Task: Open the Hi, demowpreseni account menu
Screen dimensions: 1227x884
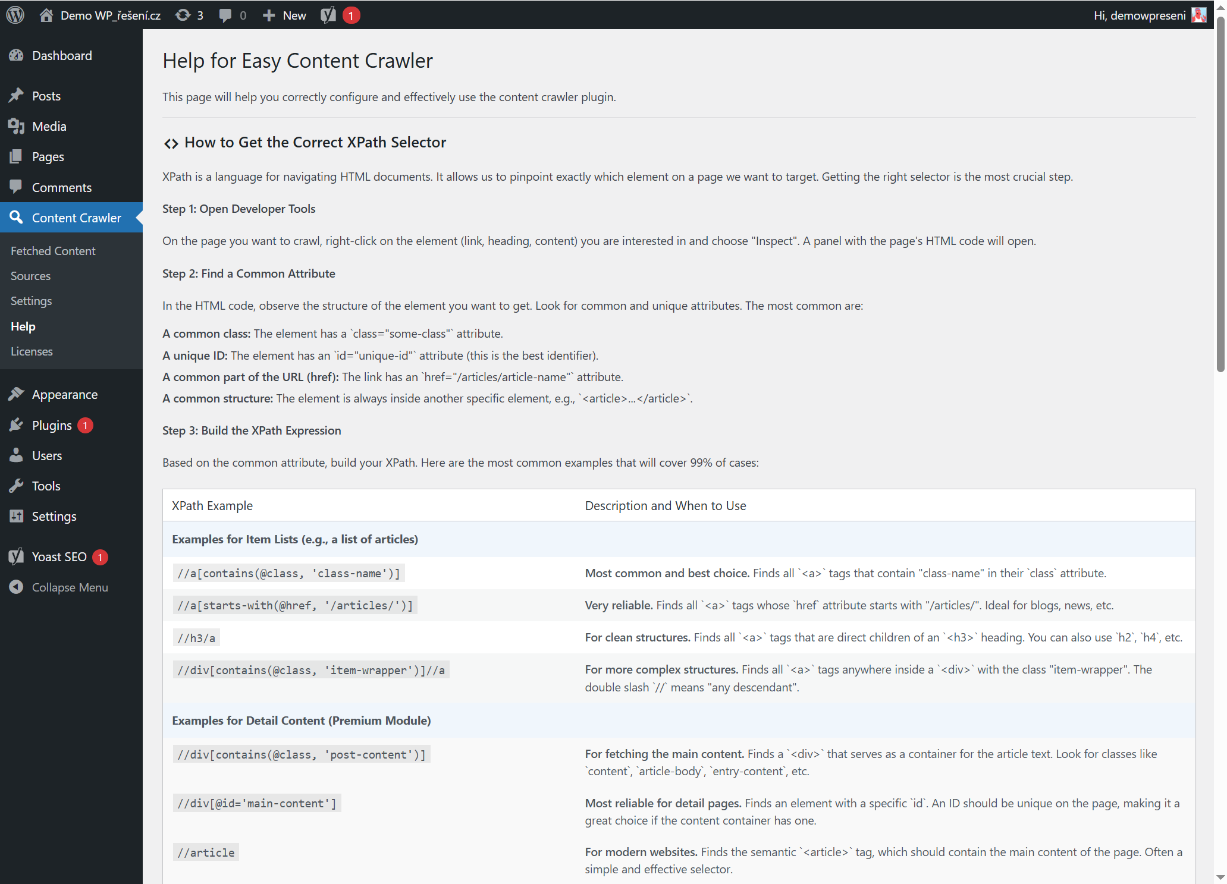Action: pos(1139,15)
